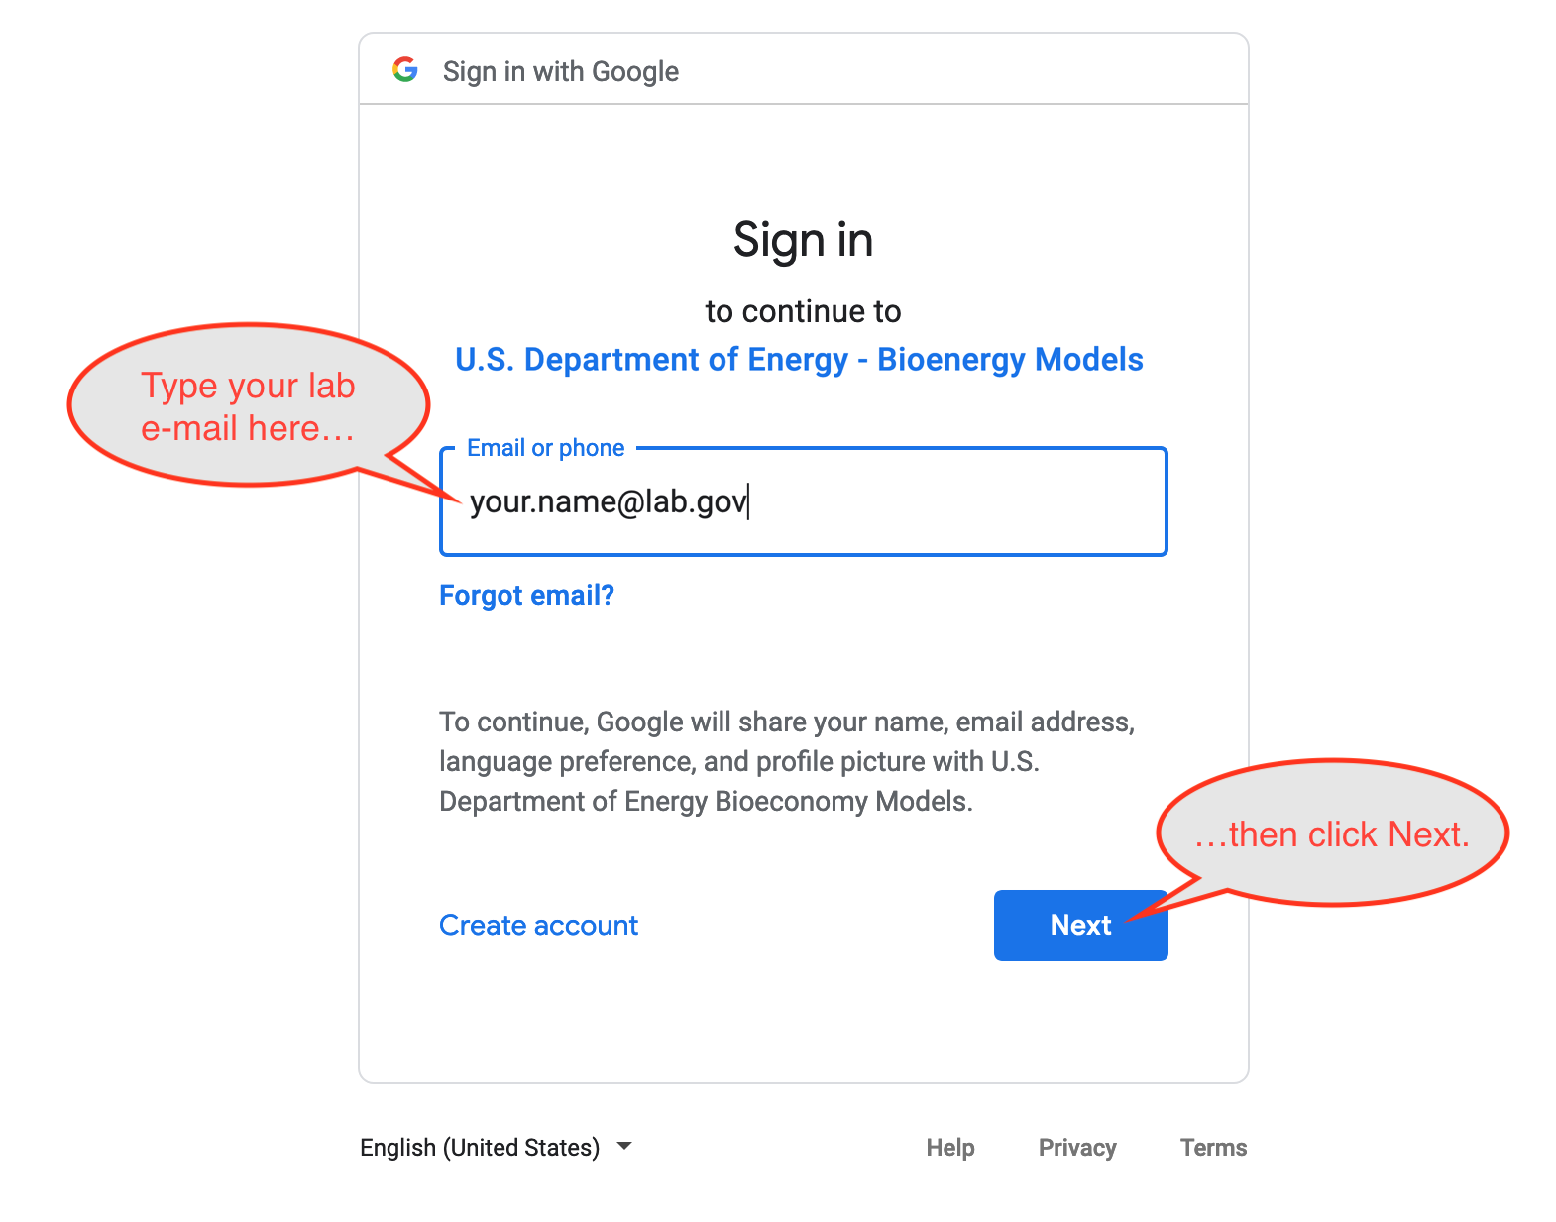This screenshot has width=1556, height=1222.
Task: Focus the Email or phone input field
Action: 951,502
